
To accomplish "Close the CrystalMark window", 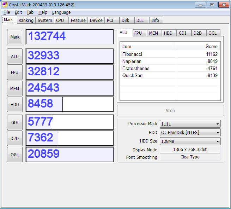I will click(x=224, y=5).
